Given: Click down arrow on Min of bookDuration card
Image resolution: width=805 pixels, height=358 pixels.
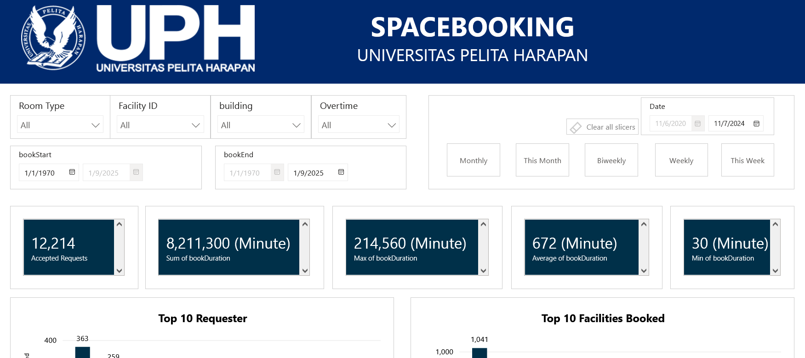Looking at the screenshot, I should (x=776, y=271).
